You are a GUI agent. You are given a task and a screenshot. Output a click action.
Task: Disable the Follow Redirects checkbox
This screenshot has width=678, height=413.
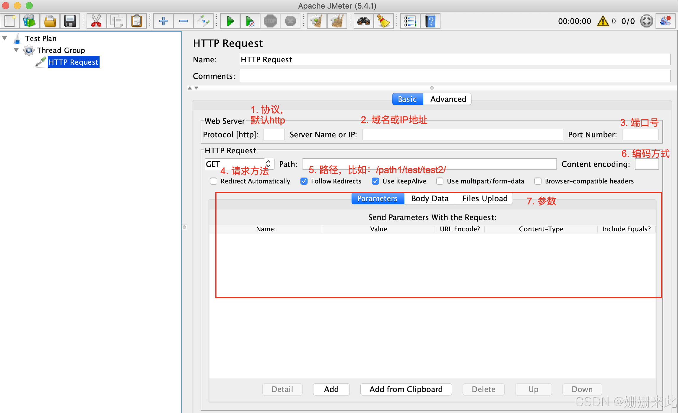[304, 181]
